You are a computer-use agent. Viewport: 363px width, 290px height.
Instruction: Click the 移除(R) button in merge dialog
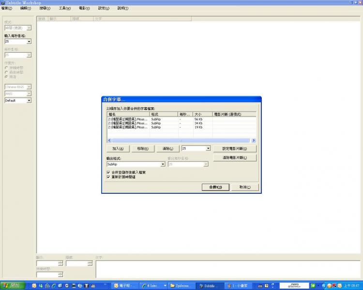pyautogui.click(x=143, y=148)
